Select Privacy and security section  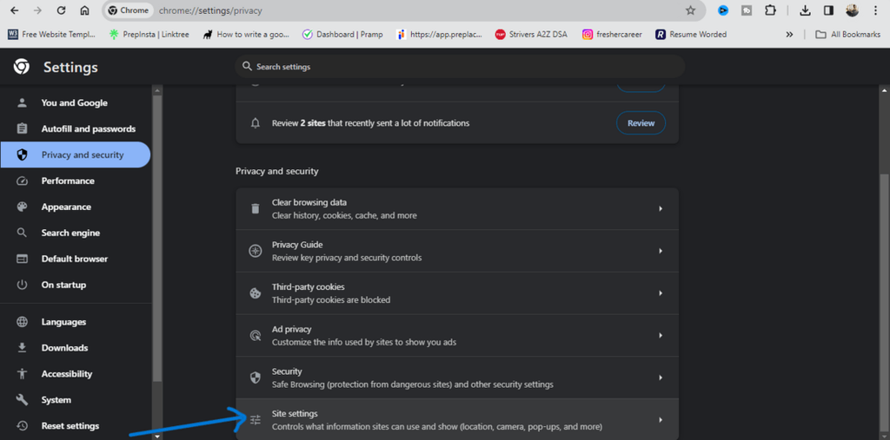point(76,154)
